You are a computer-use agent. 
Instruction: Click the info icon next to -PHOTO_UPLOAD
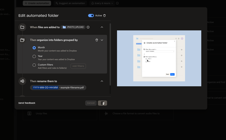click(88, 27)
